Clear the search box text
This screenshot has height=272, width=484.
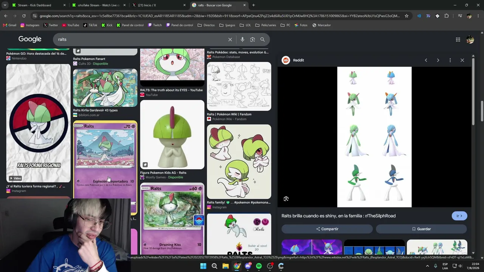click(230, 39)
